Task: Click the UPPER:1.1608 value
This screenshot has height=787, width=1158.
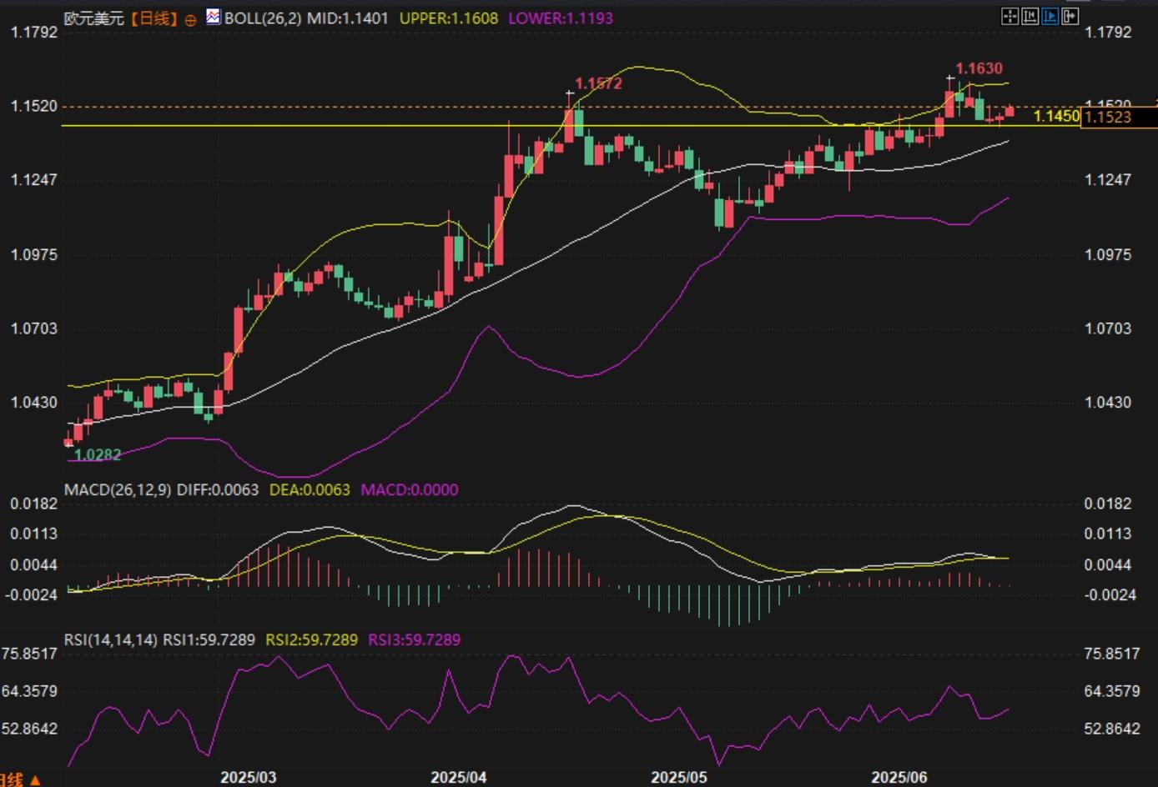Action: (449, 18)
